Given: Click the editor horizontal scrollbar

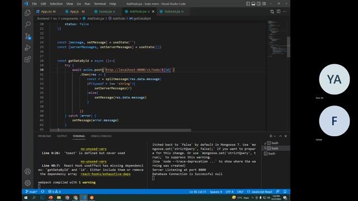Looking at the screenshot, I should pos(120,130).
